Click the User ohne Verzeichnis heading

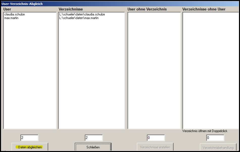coord(147,9)
